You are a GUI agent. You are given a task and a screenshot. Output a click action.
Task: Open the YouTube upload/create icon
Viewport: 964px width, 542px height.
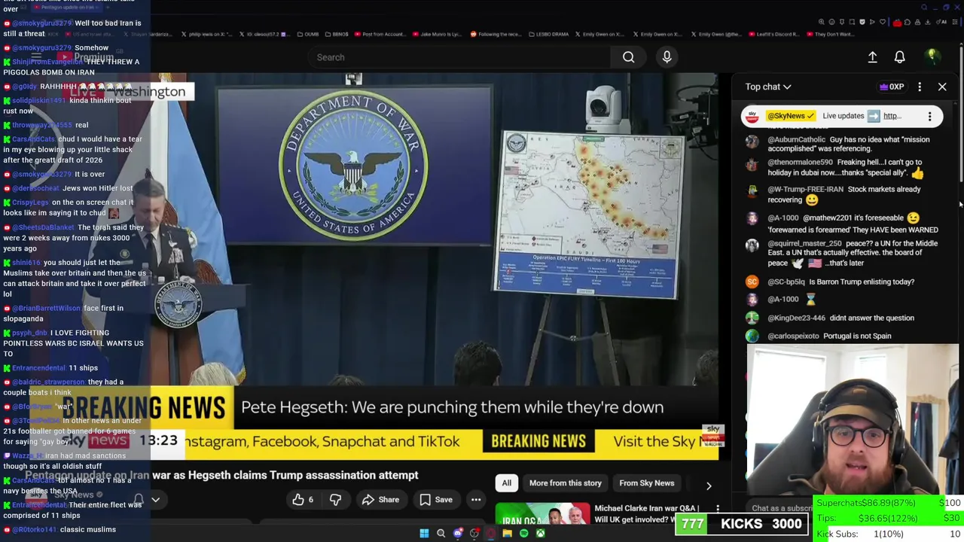click(872, 57)
